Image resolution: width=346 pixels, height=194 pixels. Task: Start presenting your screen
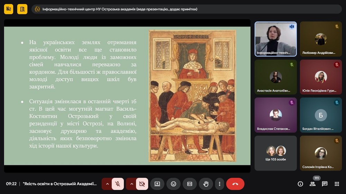(x=157, y=184)
